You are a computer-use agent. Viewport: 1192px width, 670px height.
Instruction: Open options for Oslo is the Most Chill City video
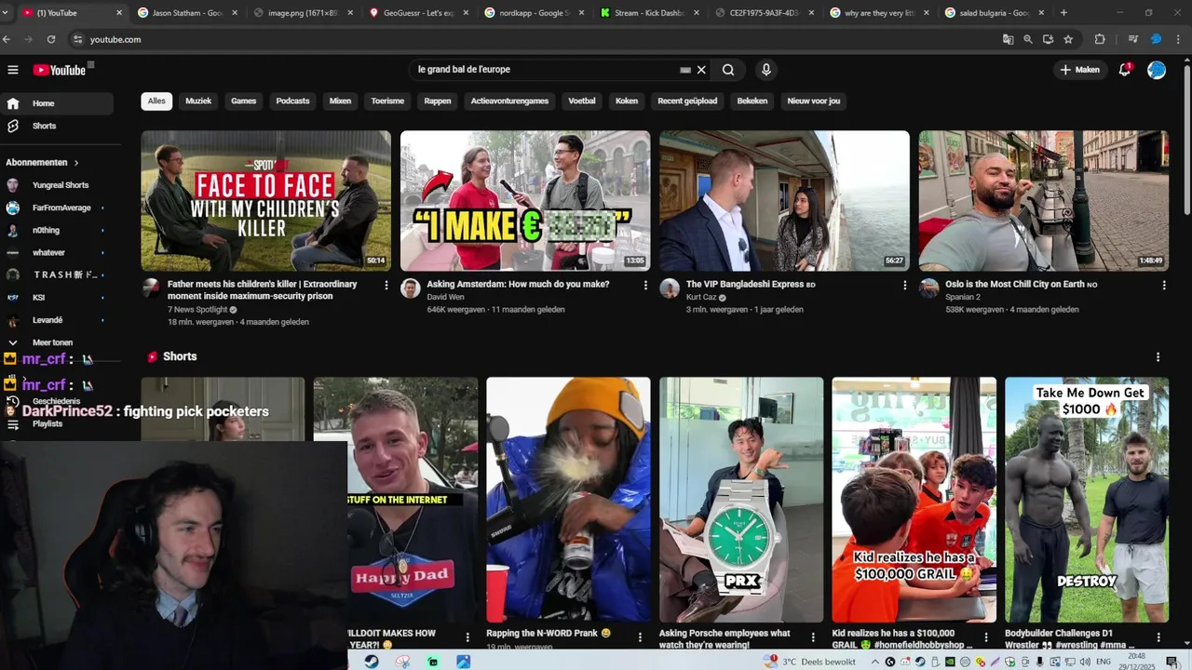(x=1163, y=286)
